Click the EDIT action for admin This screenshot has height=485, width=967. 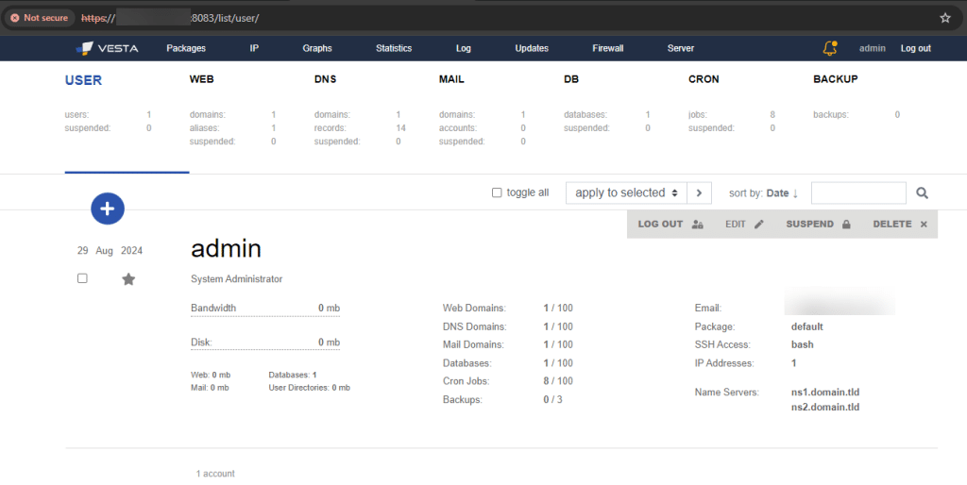pyautogui.click(x=744, y=225)
